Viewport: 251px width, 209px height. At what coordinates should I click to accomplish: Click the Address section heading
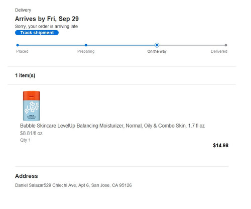(x=27, y=176)
